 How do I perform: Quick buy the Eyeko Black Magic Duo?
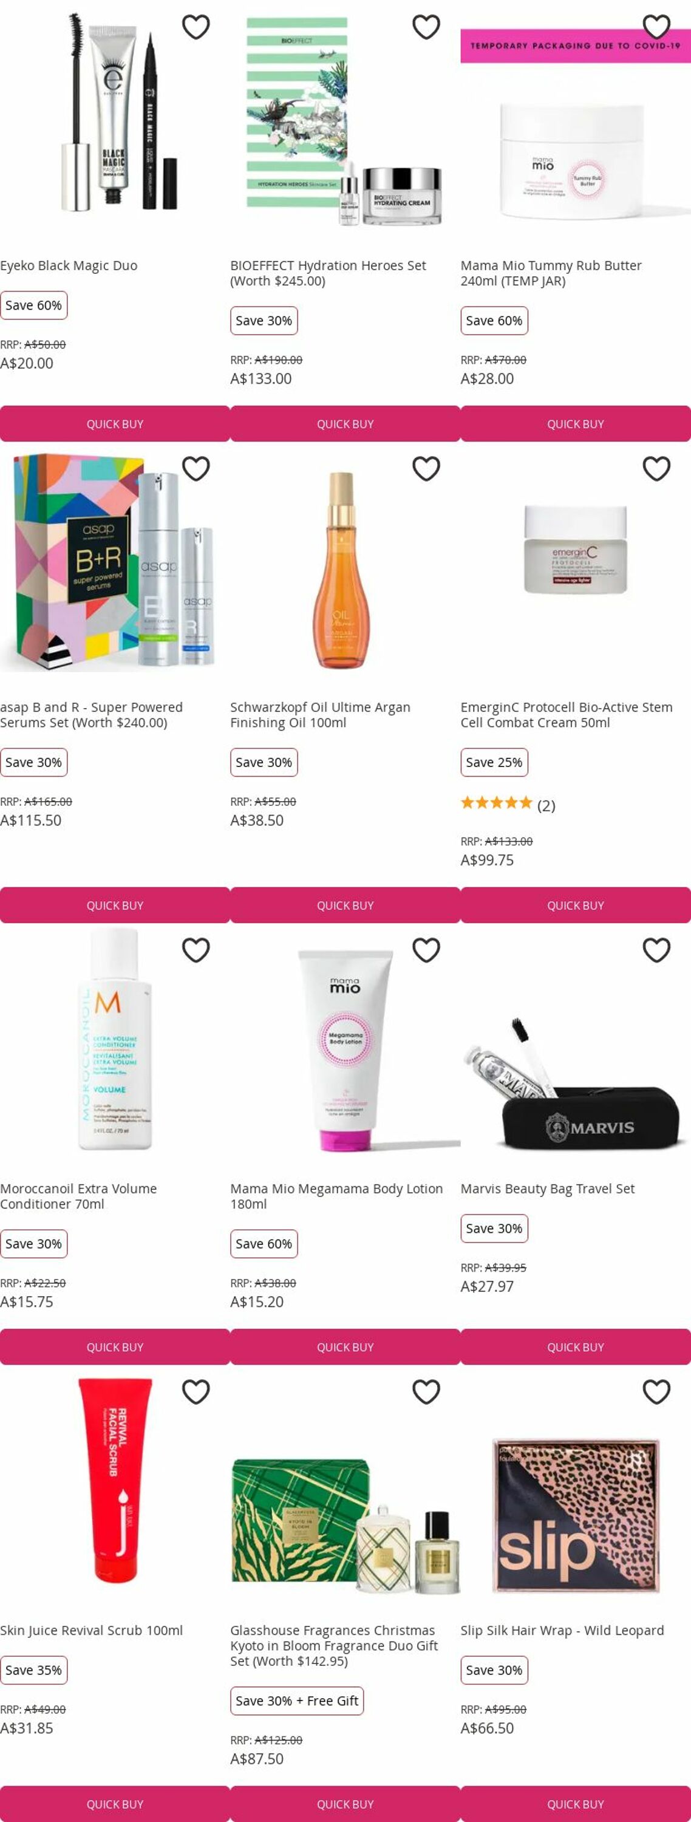coord(115,424)
